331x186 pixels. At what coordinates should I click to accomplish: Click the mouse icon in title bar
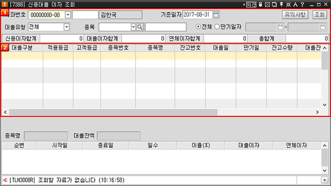point(261,5)
